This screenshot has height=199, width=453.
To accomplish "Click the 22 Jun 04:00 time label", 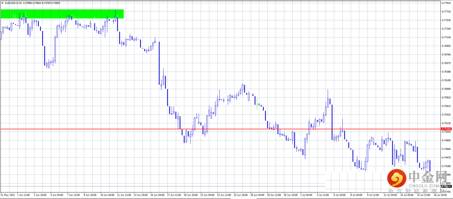I will (208, 195).
